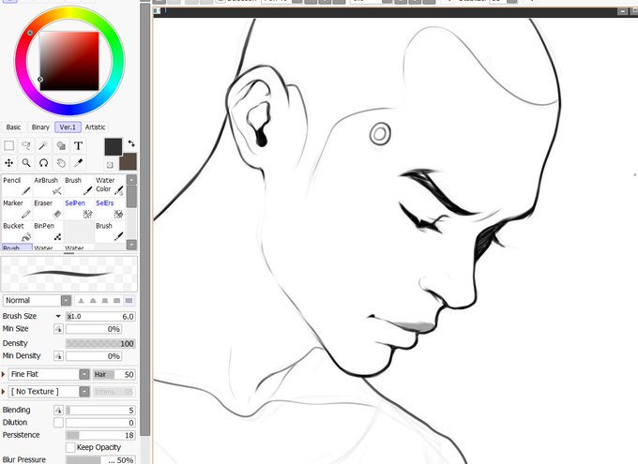
Task: Enable the Keep Opacity checkbox
Action: [70, 447]
